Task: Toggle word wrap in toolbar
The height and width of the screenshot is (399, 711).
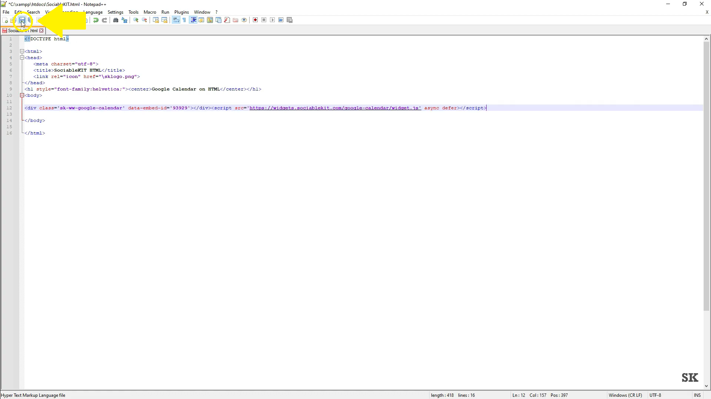Action: (x=176, y=20)
